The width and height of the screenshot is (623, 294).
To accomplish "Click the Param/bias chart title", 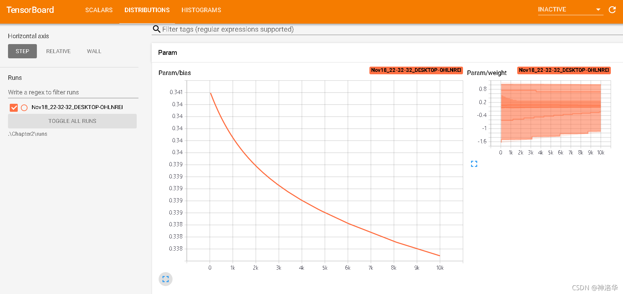I will 175,73.
